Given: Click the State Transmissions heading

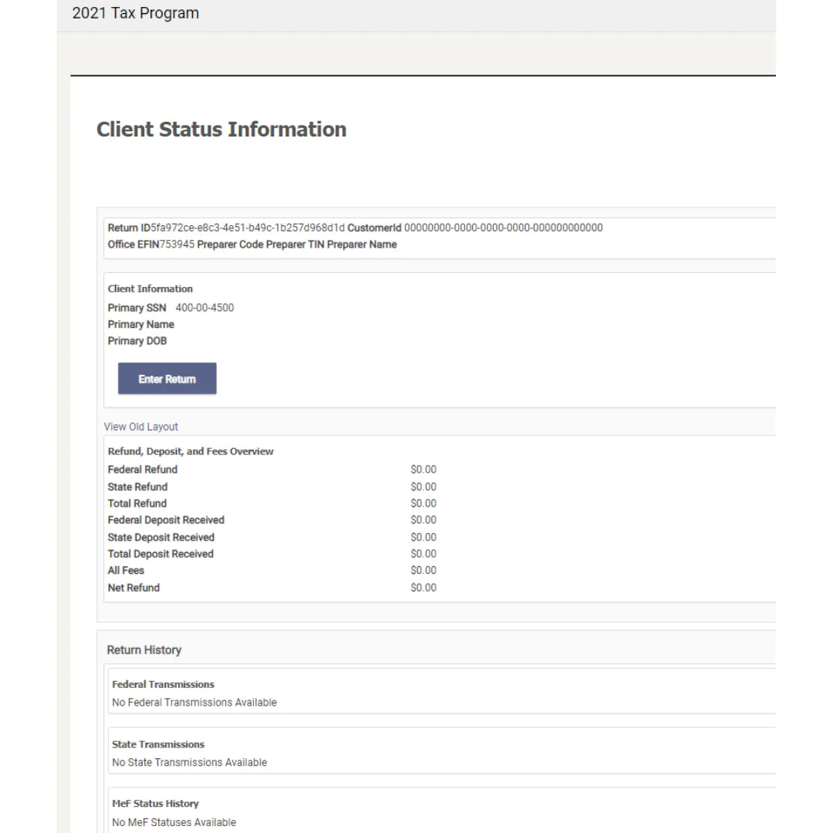Looking at the screenshot, I should tap(158, 744).
